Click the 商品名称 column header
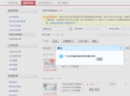The height and width of the screenshot is (96, 130). coord(47,48)
